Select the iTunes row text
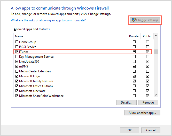The image size is (172, 136). [x=24, y=52]
